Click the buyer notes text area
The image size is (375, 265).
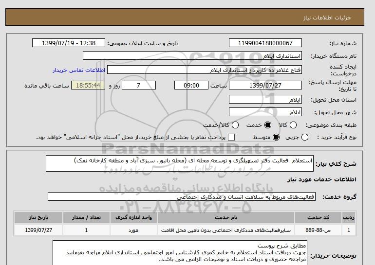click(x=180, y=253)
